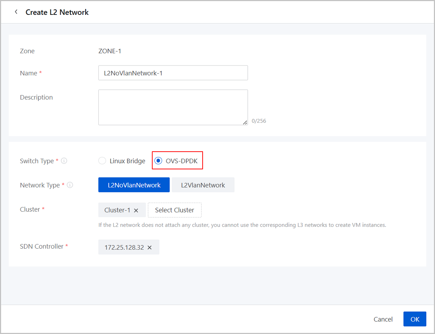The image size is (435, 334).
Task: Select the OVS-DPDK radio button
Action: (x=158, y=161)
